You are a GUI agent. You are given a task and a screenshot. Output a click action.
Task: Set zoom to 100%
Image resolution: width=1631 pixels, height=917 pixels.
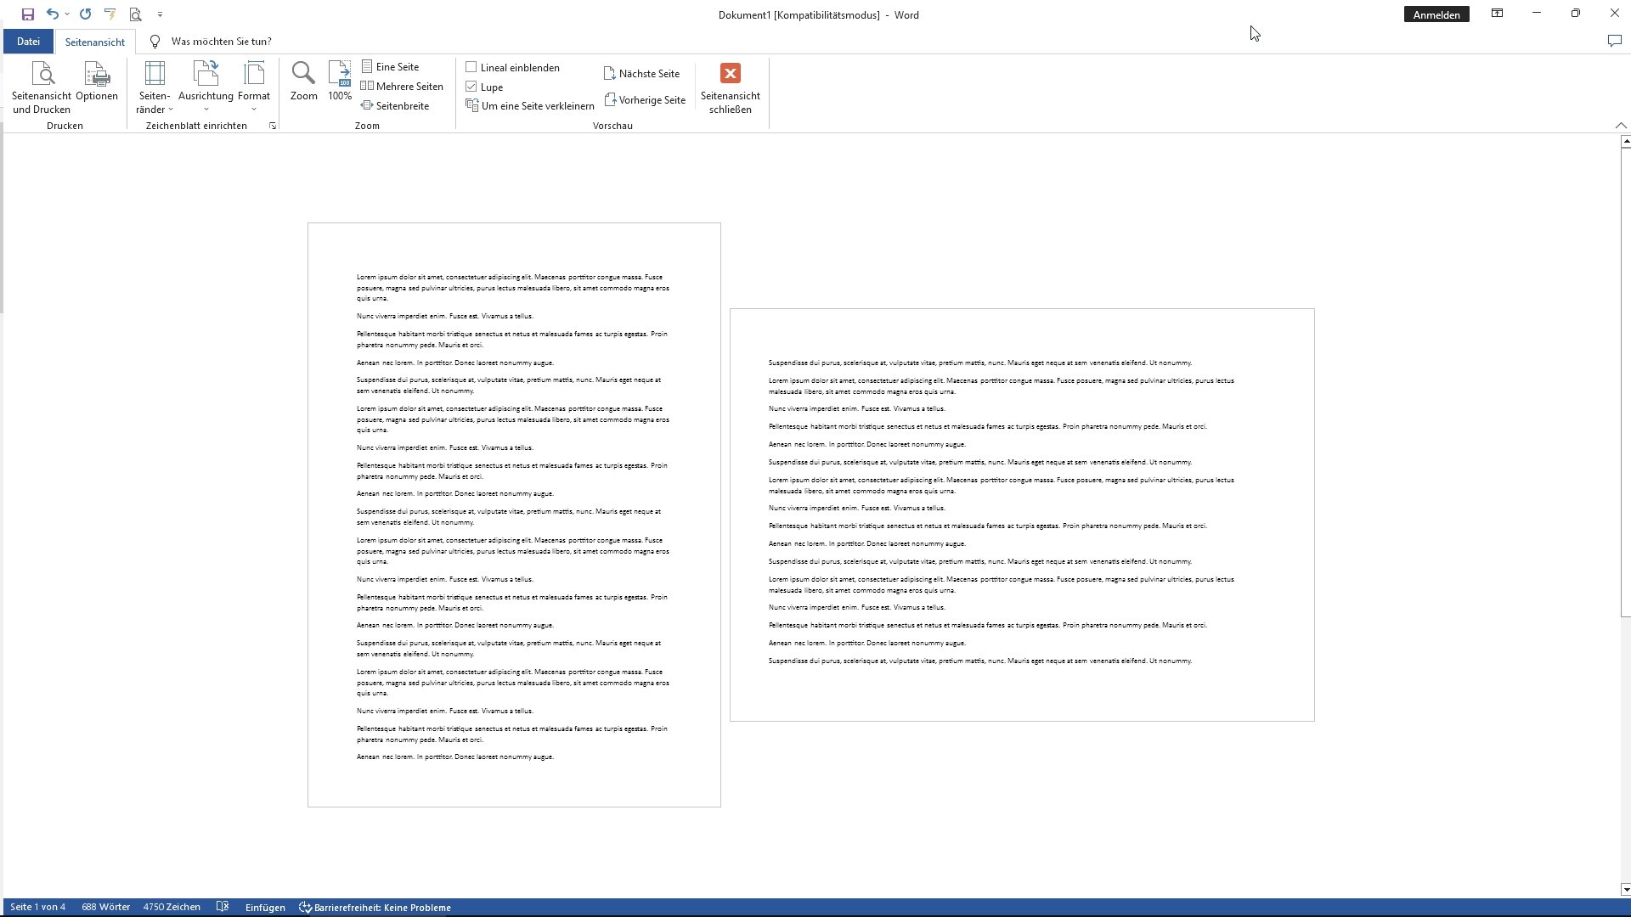pyautogui.click(x=340, y=82)
